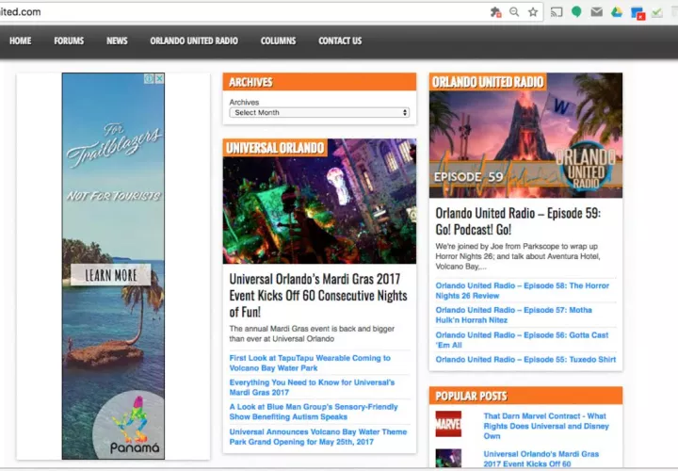Click the POPULAR POSTS section header
This screenshot has height=471, width=678.
point(525,396)
